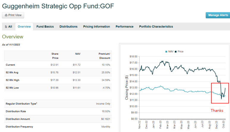Click the Share Price column header

(55, 56)
